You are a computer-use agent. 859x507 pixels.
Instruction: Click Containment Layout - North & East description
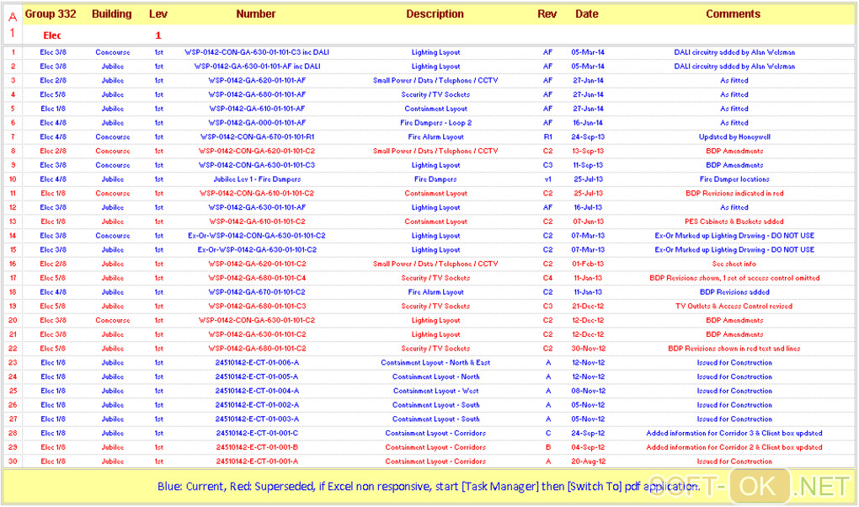436,363
